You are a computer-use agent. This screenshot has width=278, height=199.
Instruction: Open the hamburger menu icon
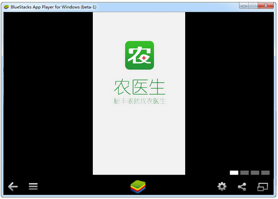click(x=33, y=187)
